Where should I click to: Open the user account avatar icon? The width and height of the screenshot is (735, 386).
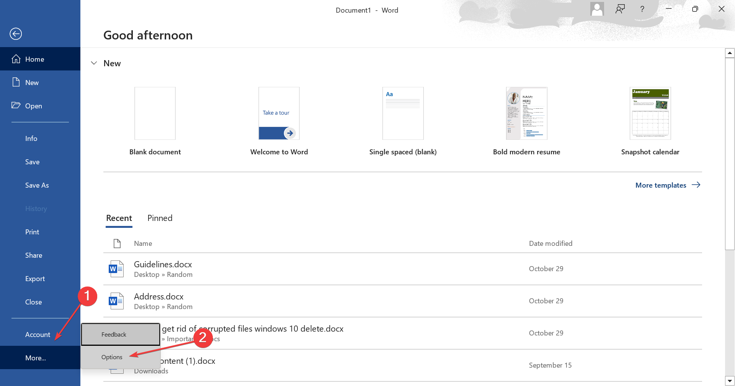(597, 9)
